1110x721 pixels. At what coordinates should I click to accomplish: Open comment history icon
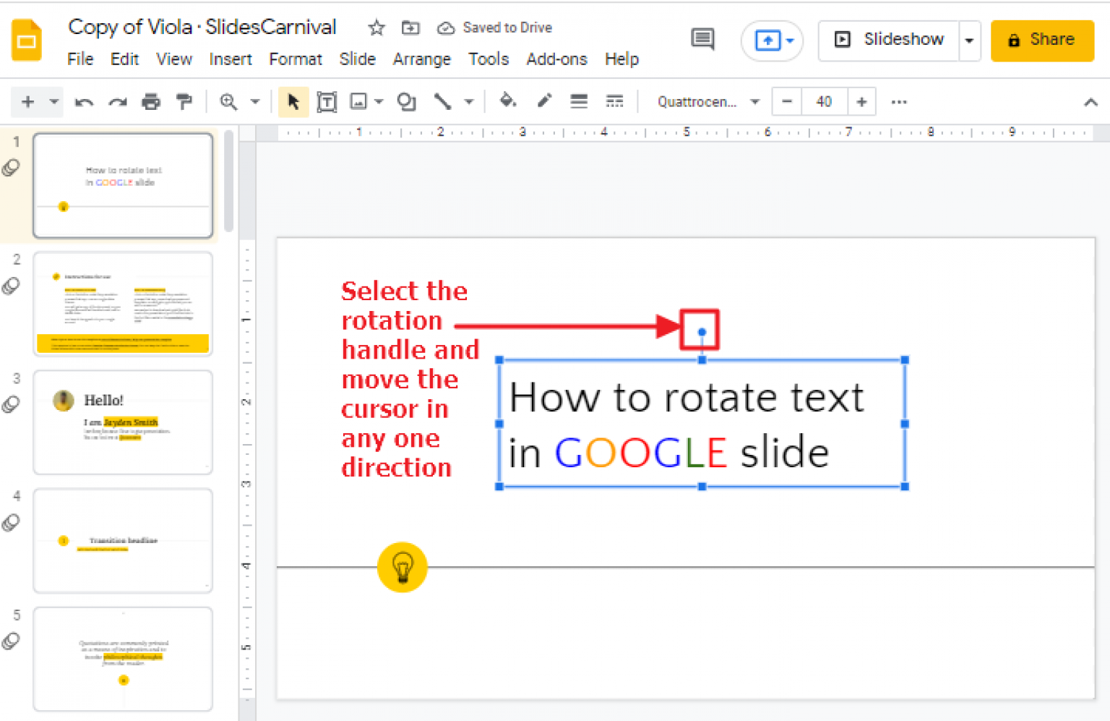tap(702, 39)
